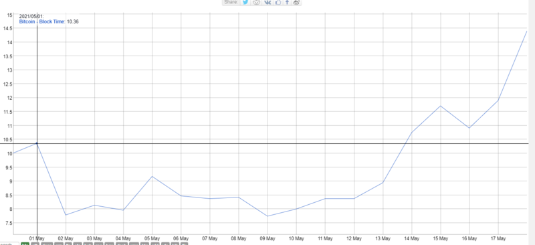Click the '14 May' x-axis label
Image resolution: width=535 pixels, height=245 pixels.
coord(412,238)
